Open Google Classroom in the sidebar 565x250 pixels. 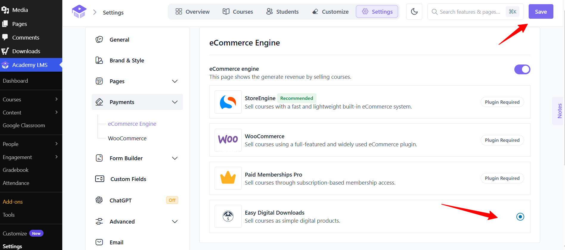tap(24, 125)
